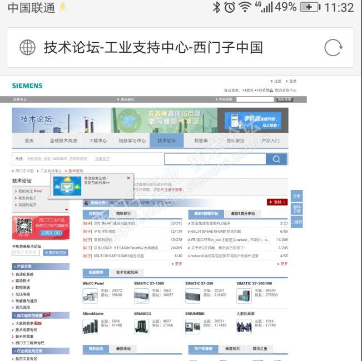Focus the phone number input field
The image size is (362, 361).
tap(26, 253)
